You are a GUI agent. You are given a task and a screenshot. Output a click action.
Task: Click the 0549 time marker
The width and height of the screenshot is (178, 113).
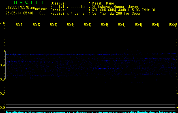coord(155,25)
